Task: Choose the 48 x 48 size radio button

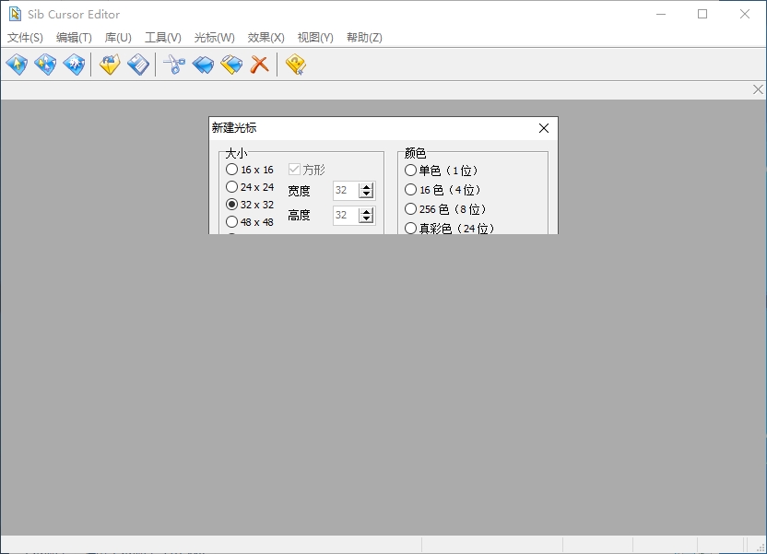Action: [231, 222]
